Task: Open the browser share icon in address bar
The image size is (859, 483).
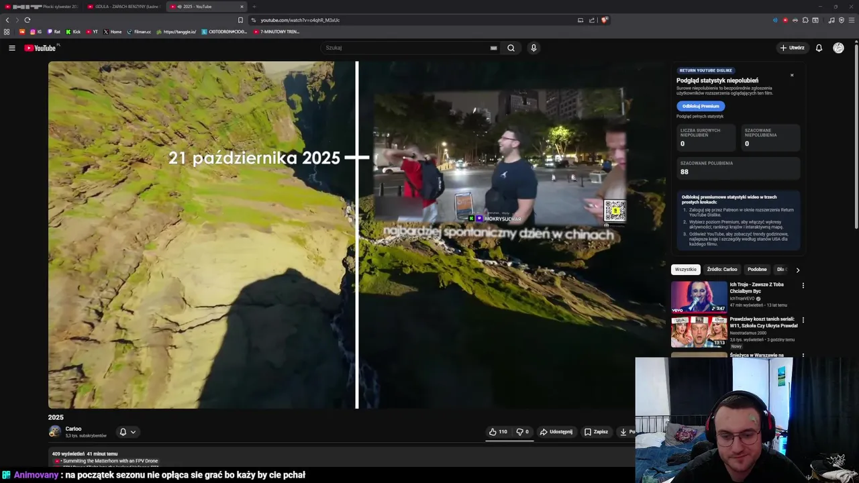Action: coord(592,20)
